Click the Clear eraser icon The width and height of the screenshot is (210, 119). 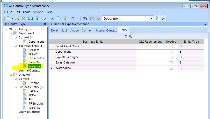44,18
